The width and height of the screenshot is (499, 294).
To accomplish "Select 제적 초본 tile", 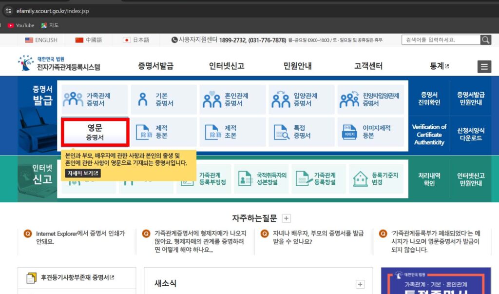I will pyautogui.click(x=232, y=132).
